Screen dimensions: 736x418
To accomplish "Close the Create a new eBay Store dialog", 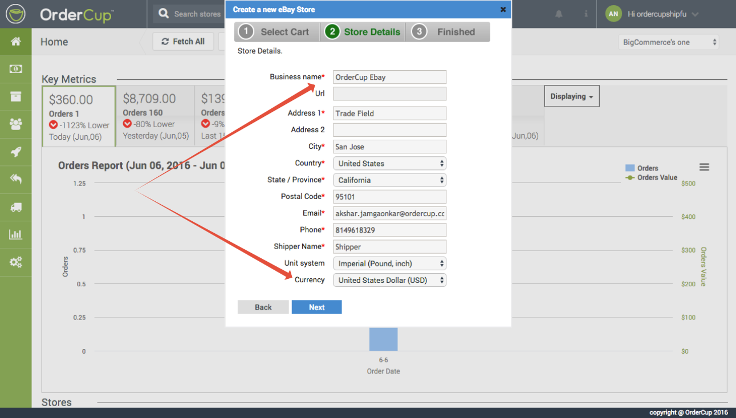I will 503,9.
